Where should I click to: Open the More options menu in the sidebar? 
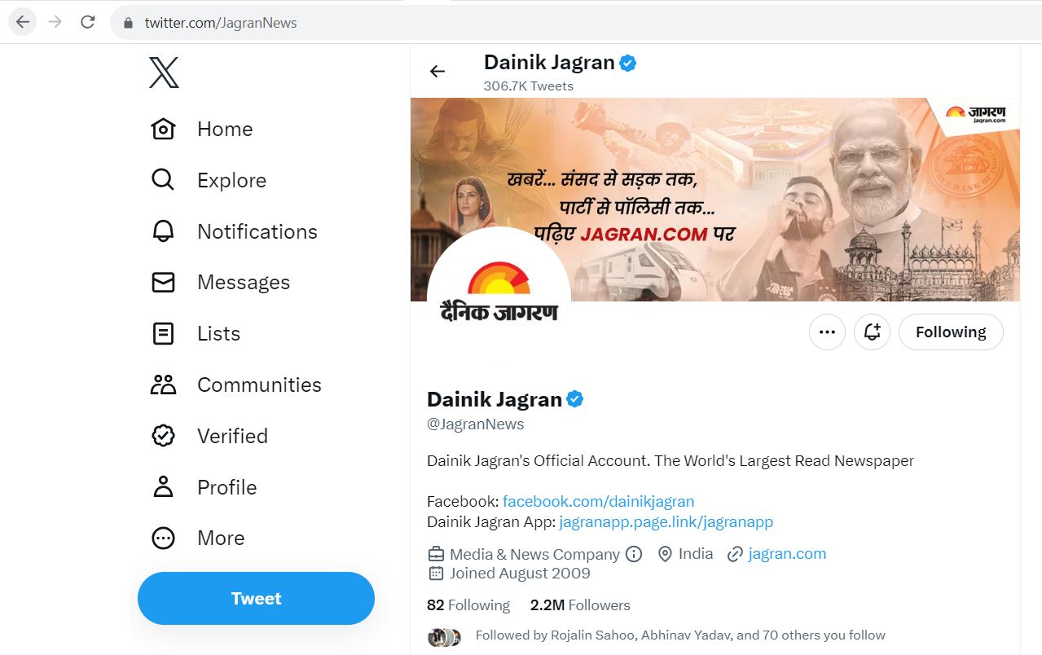tap(220, 538)
